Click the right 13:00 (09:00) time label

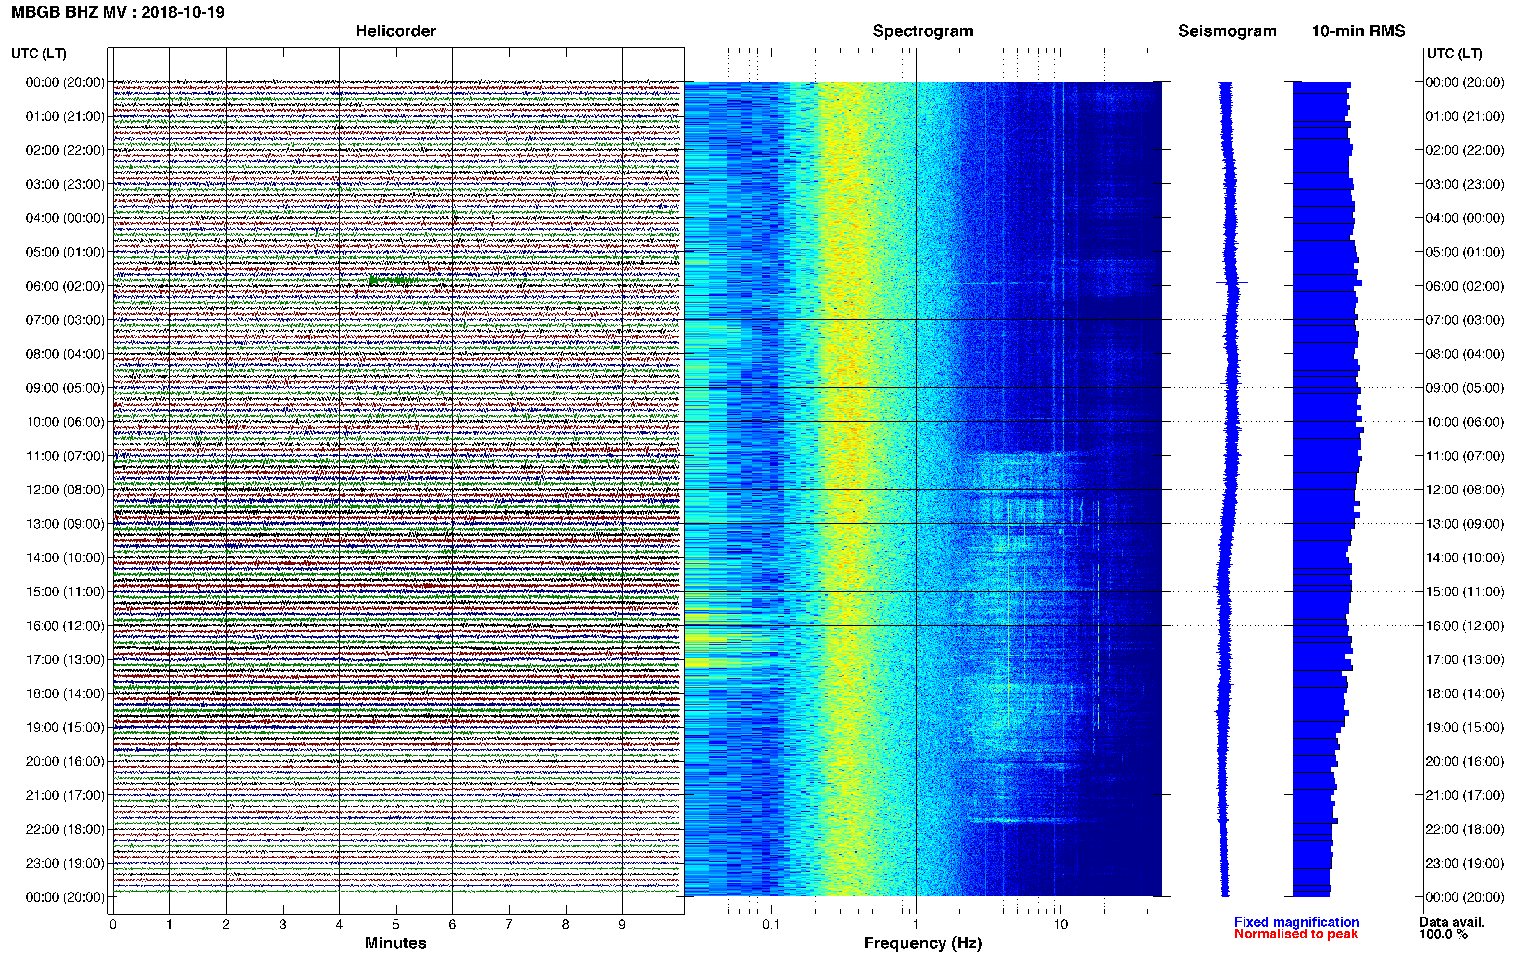pyautogui.click(x=1465, y=524)
